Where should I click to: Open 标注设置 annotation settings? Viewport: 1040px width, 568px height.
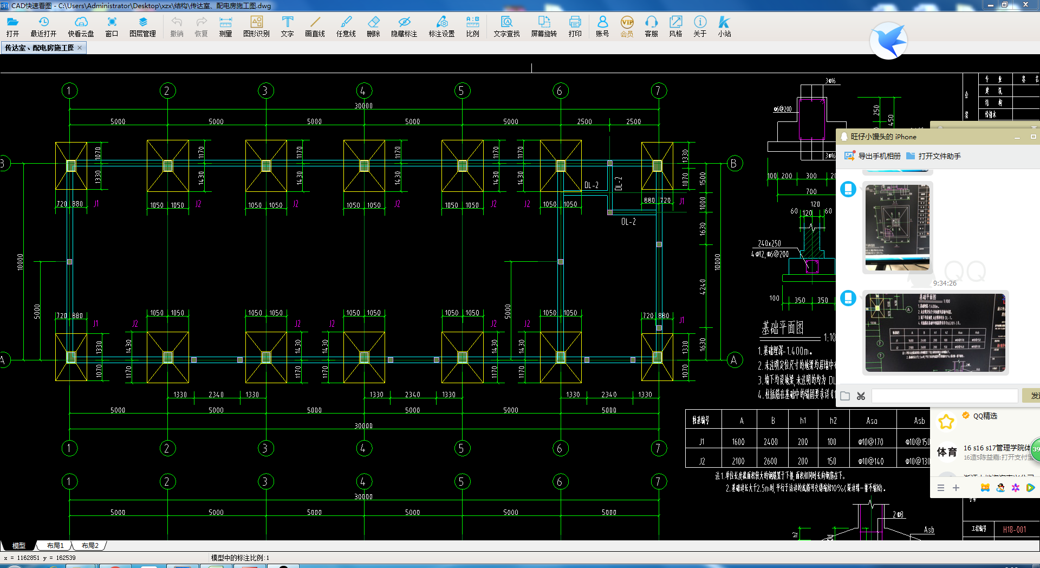441,26
